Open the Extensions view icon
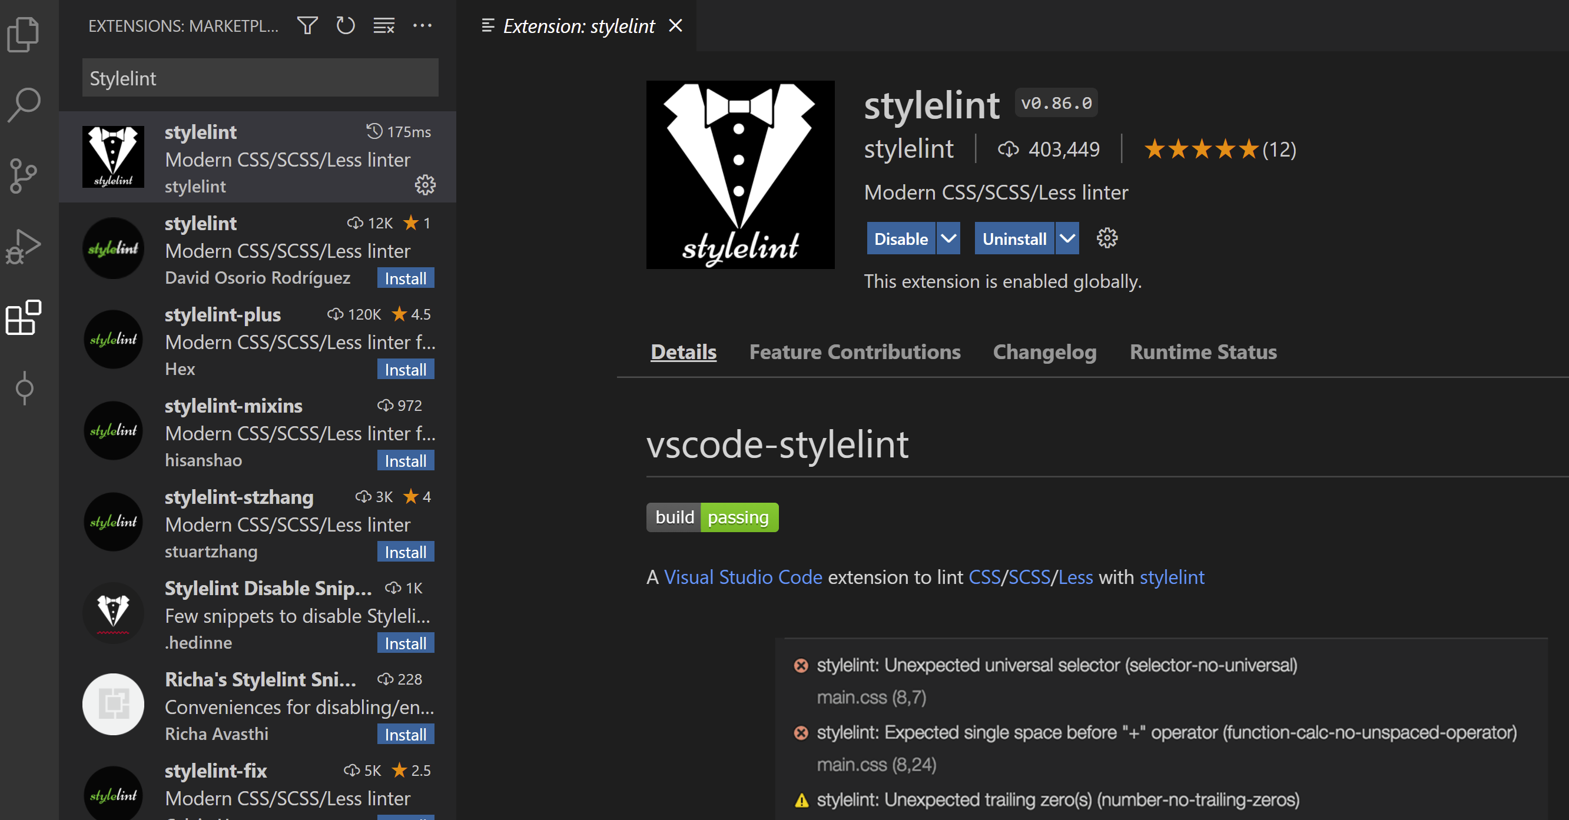1569x820 pixels. [x=24, y=317]
